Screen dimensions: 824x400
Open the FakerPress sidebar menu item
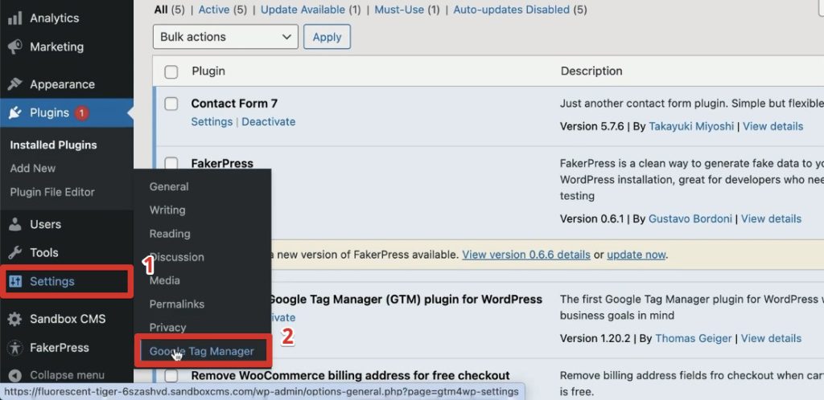(x=60, y=348)
